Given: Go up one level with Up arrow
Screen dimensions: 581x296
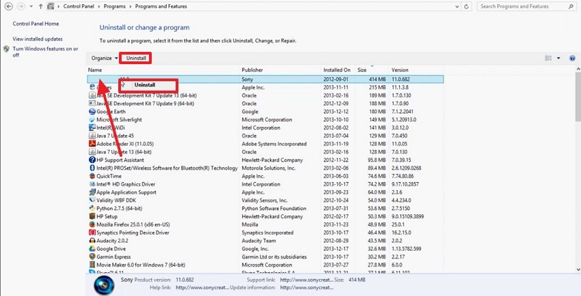Looking at the screenshot, I should (41, 6).
